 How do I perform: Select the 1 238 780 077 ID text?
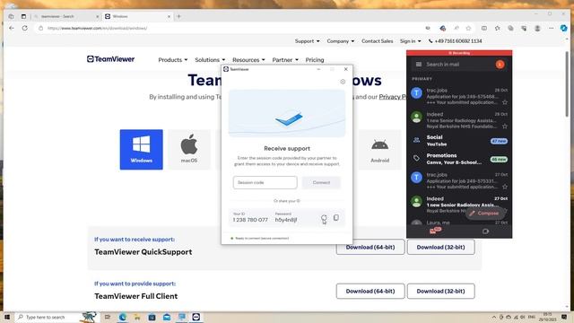pyautogui.click(x=250, y=220)
